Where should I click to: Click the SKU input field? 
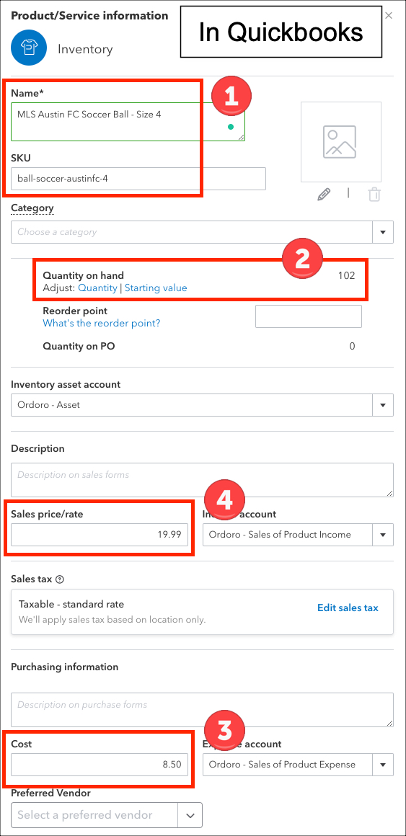tap(138, 179)
